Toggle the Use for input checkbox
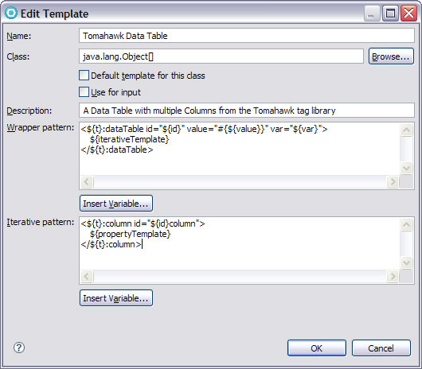 tap(84, 92)
